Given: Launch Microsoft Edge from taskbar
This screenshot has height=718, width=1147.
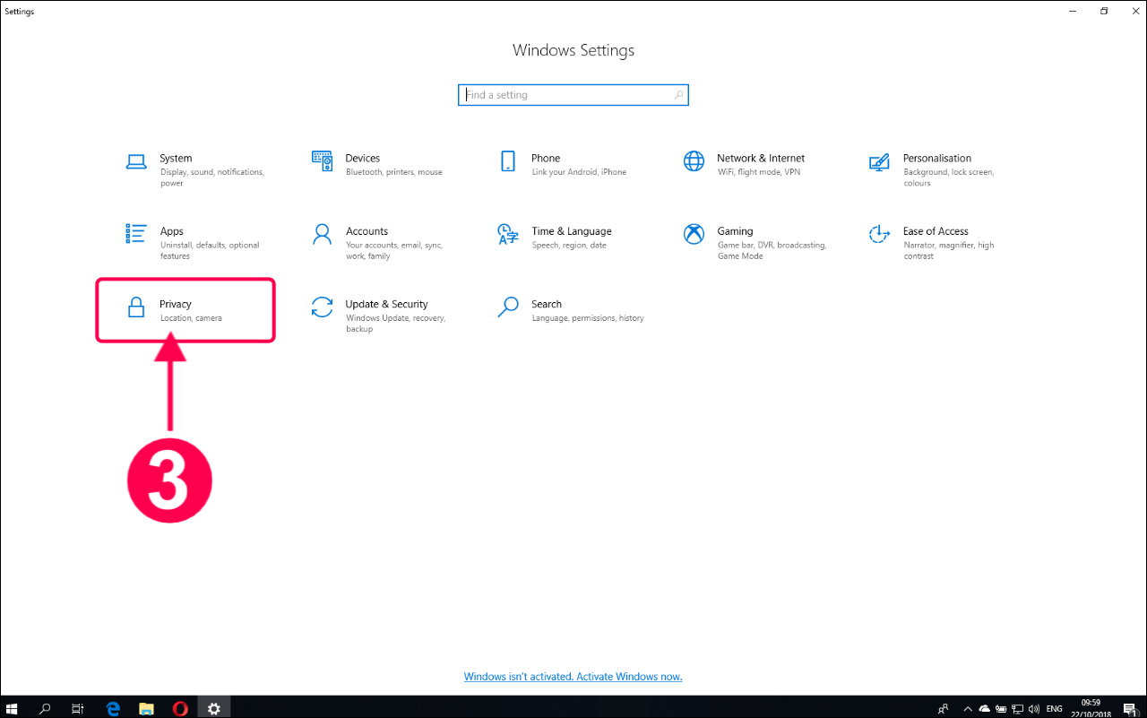Looking at the screenshot, I should coord(113,708).
